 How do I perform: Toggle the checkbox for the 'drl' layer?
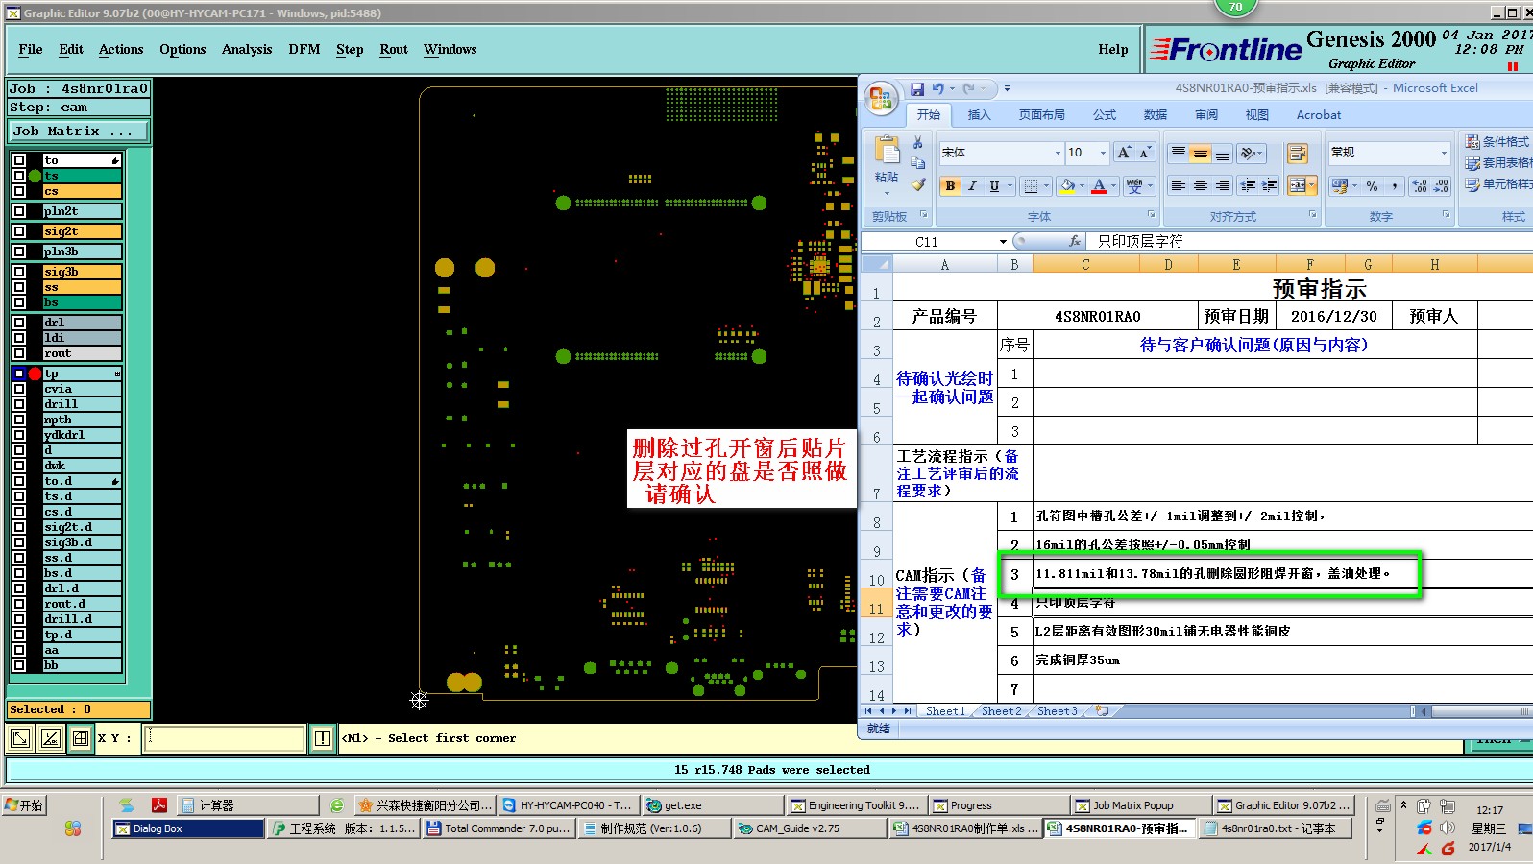pos(19,323)
